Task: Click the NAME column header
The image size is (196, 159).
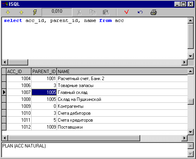Action: 122,72
